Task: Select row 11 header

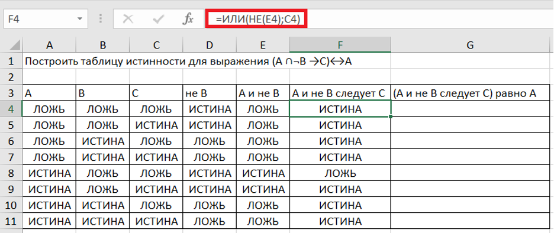Action: [11, 221]
